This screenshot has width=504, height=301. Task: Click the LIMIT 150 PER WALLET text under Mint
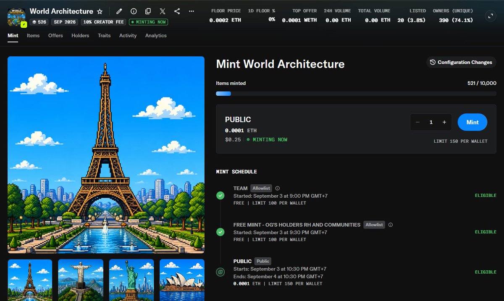[x=461, y=141]
